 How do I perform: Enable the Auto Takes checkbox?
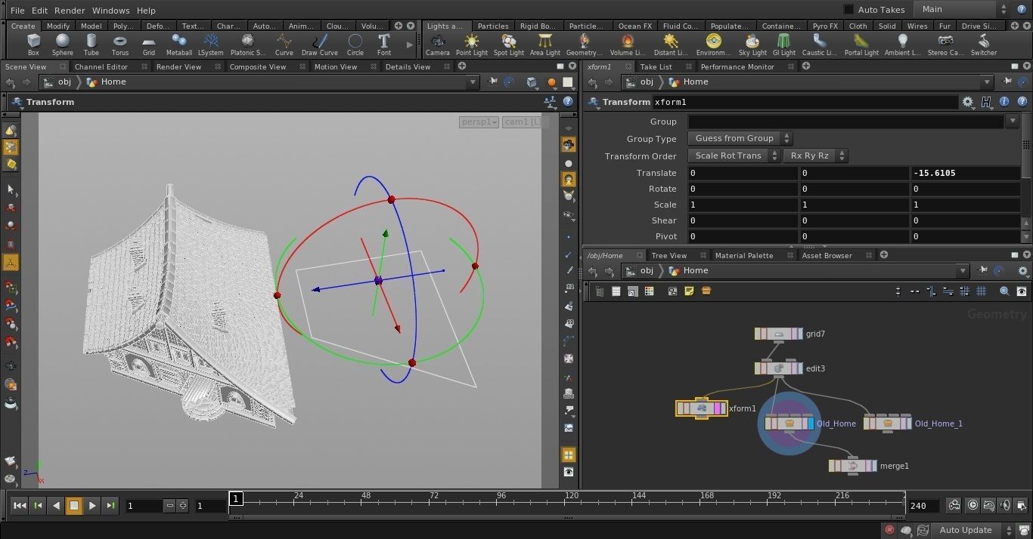pos(848,10)
